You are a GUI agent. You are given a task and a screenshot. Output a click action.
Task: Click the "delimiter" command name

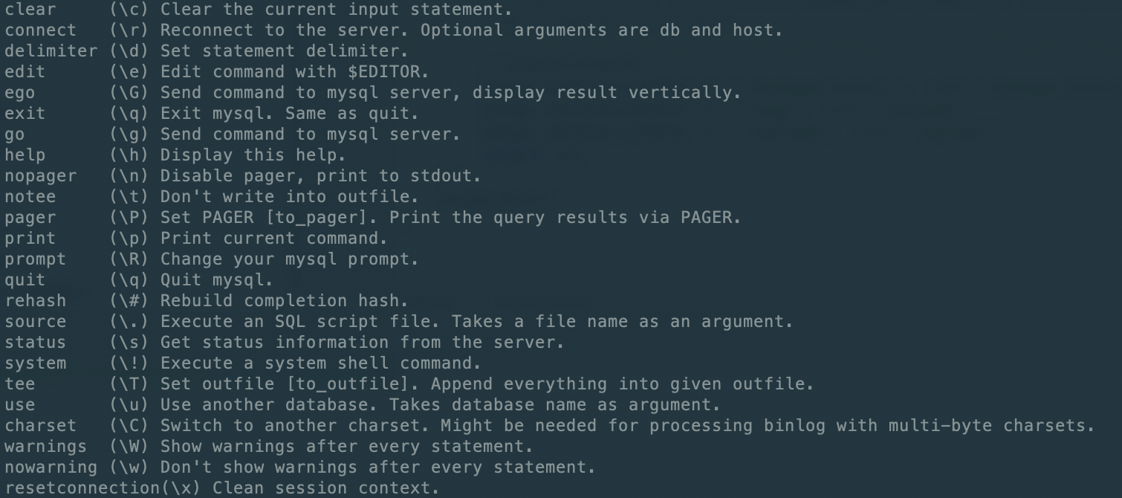click(x=51, y=51)
